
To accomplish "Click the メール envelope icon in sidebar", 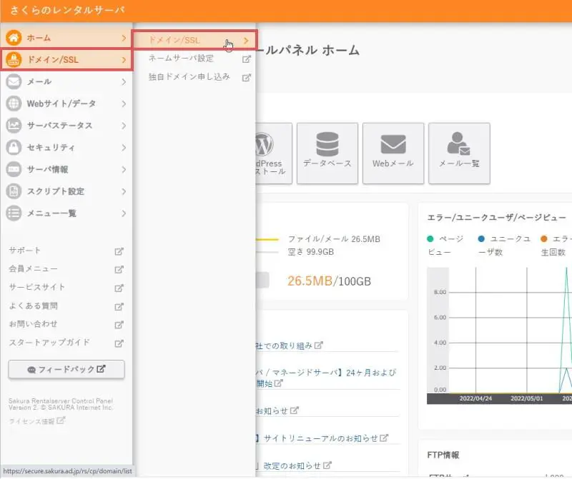I will 14,81.
